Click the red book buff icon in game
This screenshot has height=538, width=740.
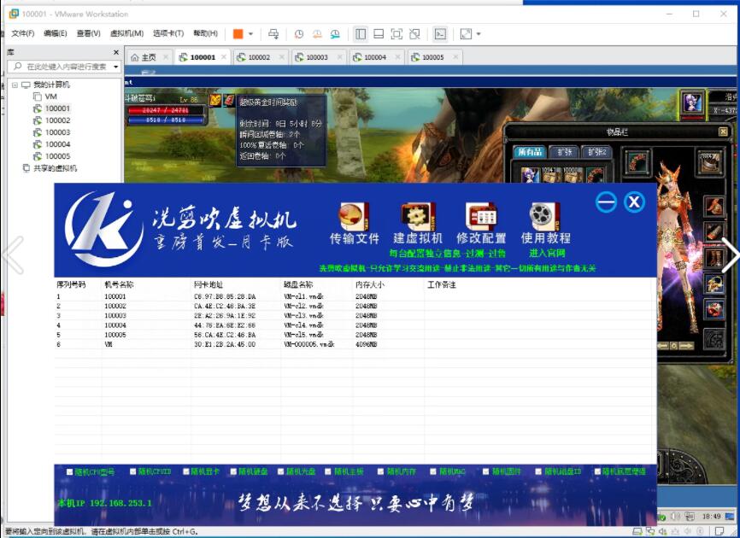coord(229,100)
